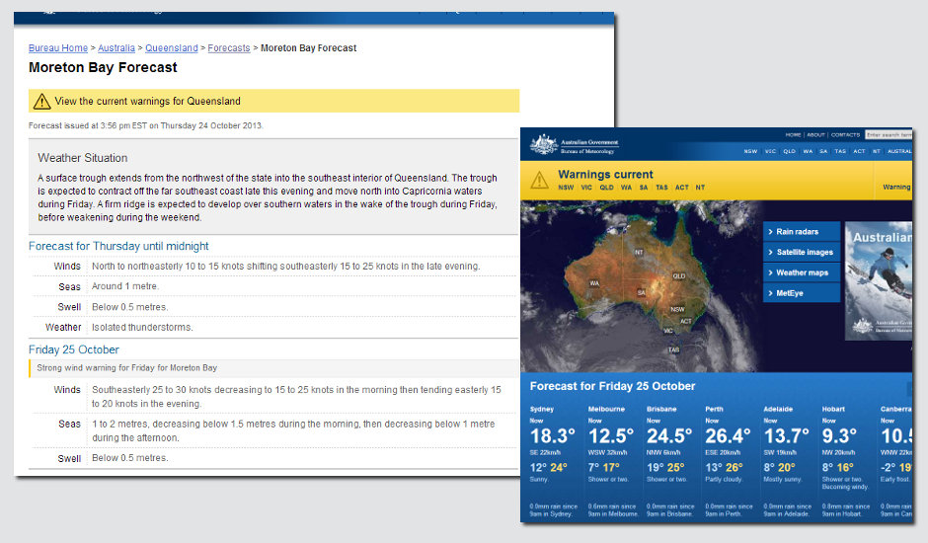Open the Australia breadcrumb link
Image resolution: width=928 pixels, height=543 pixels.
pyautogui.click(x=116, y=48)
